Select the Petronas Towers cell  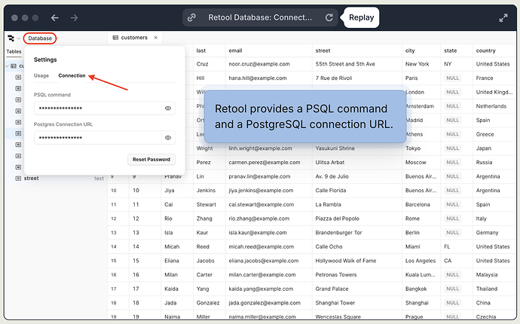[x=356, y=274]
